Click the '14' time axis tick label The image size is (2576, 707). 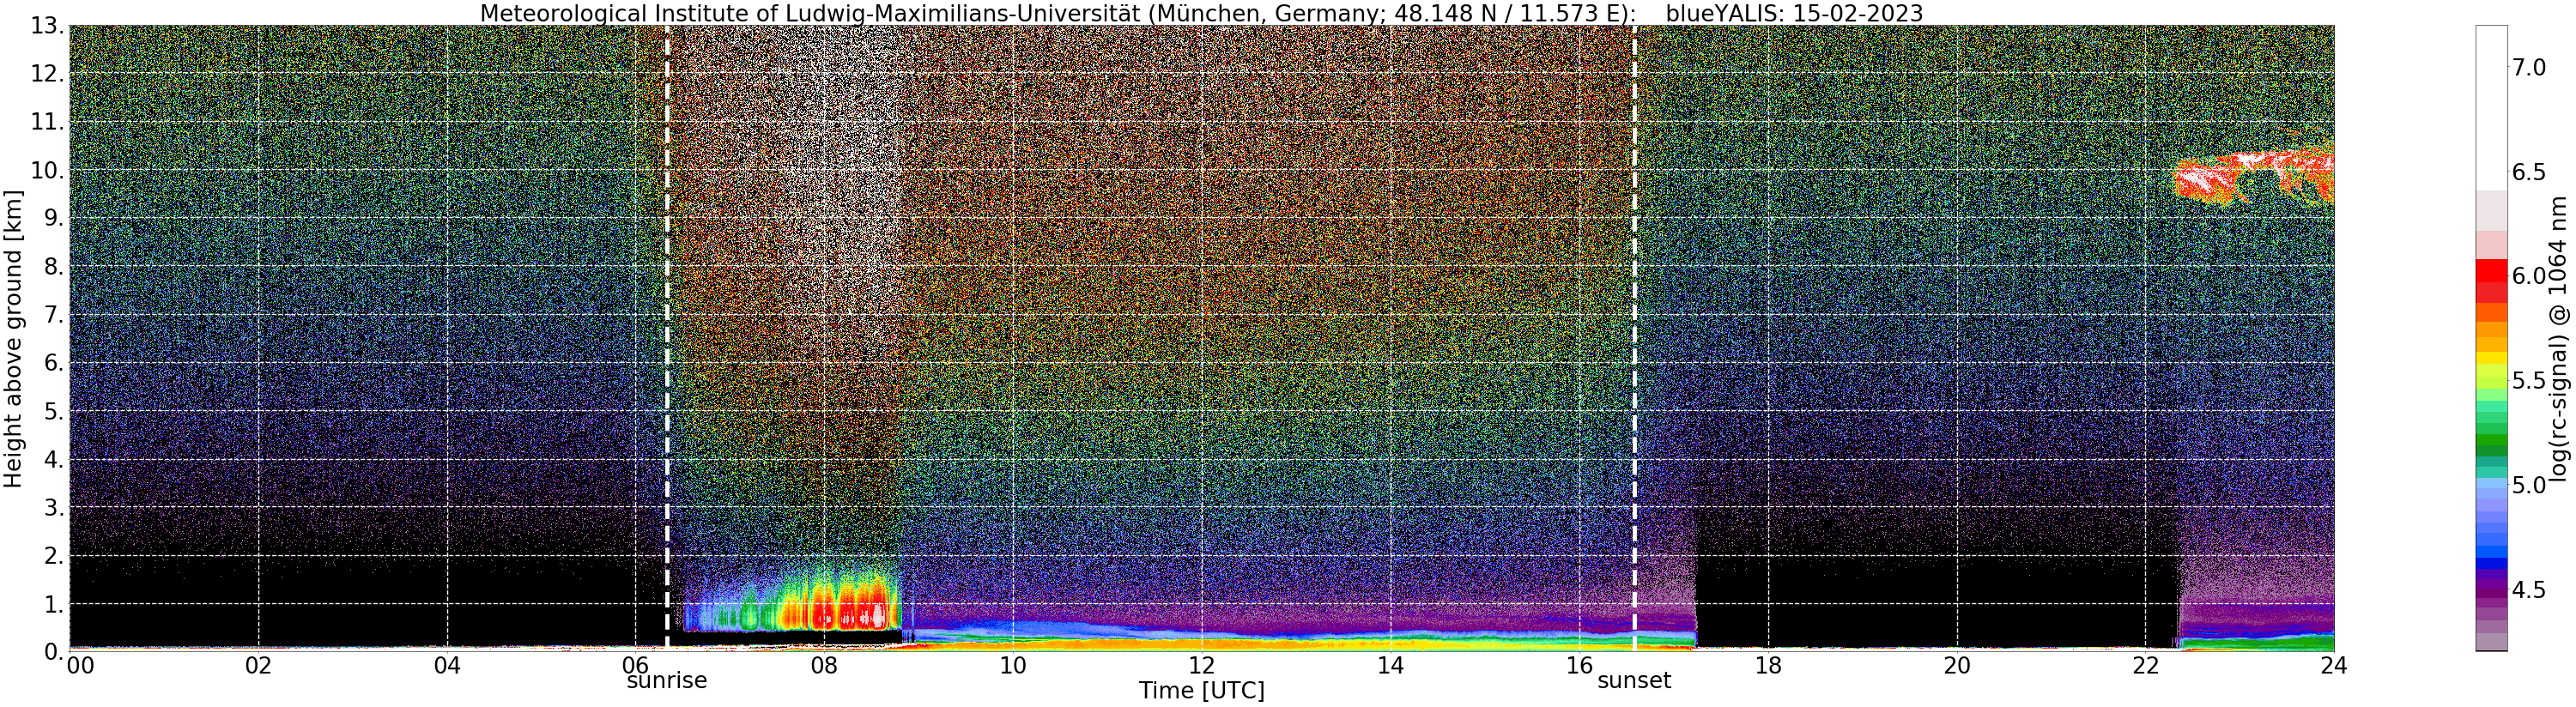[1390, 666]
